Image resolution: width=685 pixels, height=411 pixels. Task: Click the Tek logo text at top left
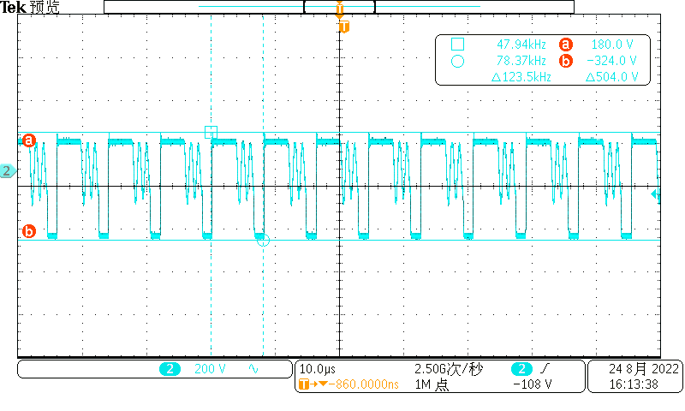tap(13, 7)
